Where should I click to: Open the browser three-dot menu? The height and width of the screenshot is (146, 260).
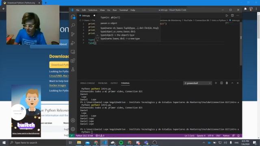pos(256,9)
